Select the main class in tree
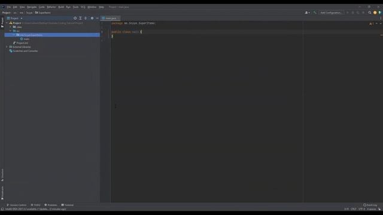The width and height of the screenshot is (383, 215). click(26, 39)
